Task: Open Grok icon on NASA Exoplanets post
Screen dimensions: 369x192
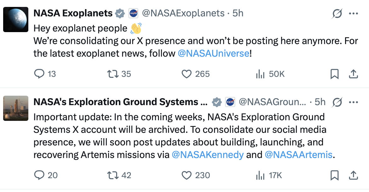Action: 337,14
